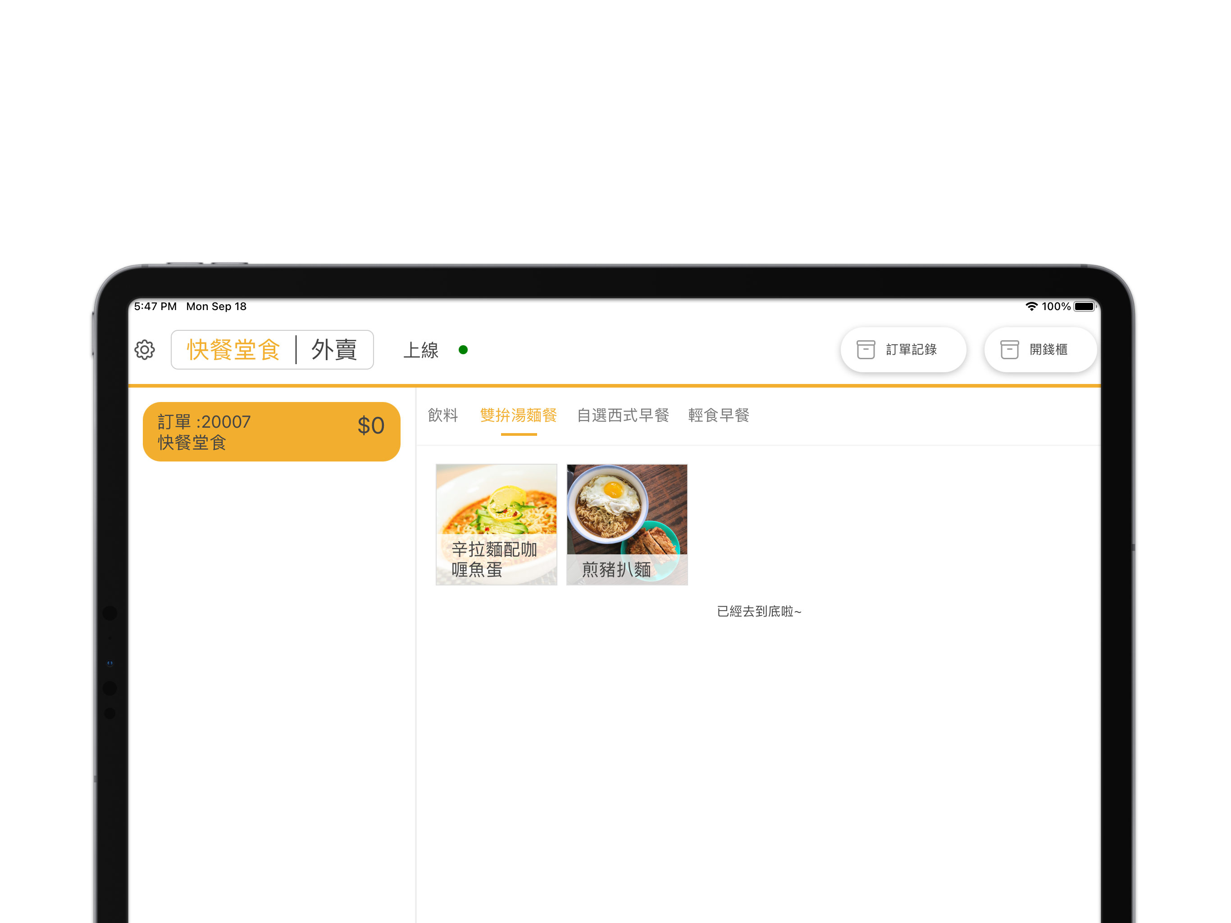Switch order mode to 快餐堂食
The image size is (1231, 923).
[233, 350]
